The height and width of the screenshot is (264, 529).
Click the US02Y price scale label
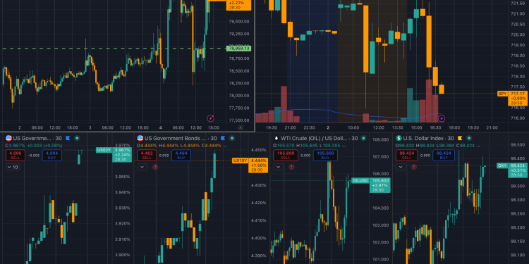104,150
